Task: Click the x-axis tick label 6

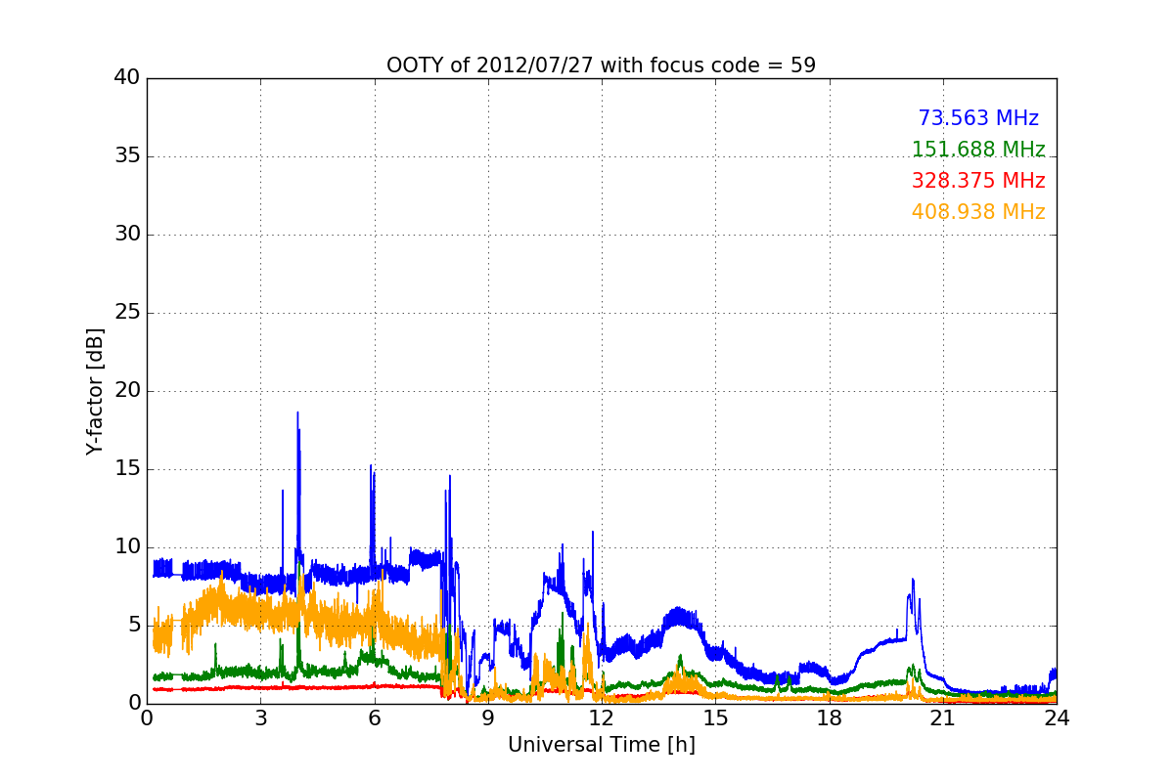Action: [374, 717]
